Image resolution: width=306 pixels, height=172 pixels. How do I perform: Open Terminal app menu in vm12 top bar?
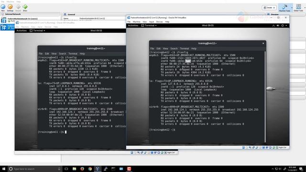point(149,25)
